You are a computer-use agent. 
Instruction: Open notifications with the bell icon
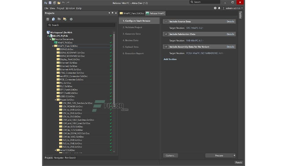(x=219, y=8)
